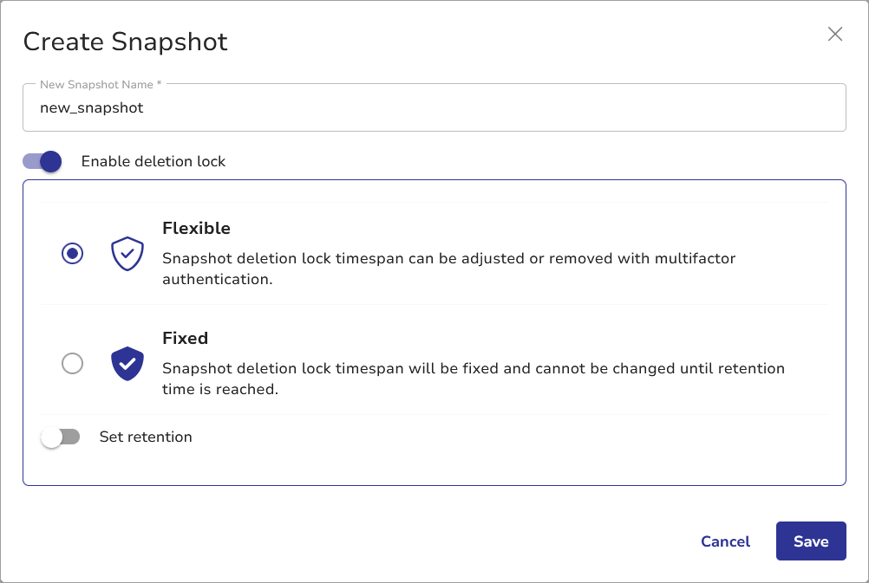Select the Fixed radio button
869x583 pixels.
click(x=73, y=364)
